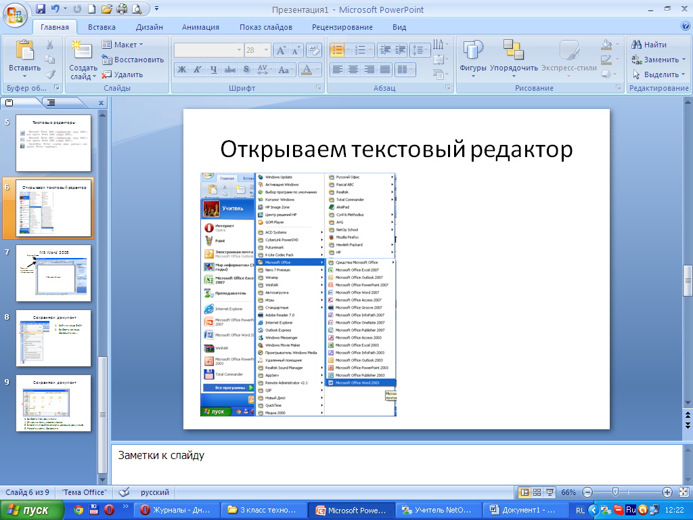Select slide 7 thumbnail MS Word 2003
693x520 pixels.
click(x=53, y=274)
